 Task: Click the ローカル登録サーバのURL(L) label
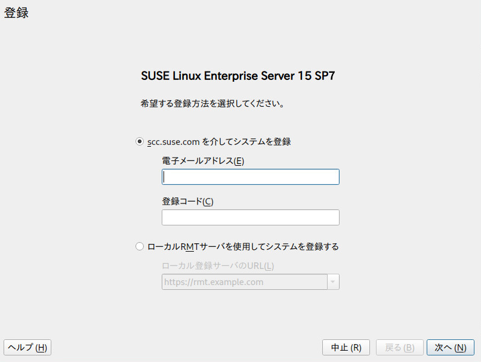218,266
